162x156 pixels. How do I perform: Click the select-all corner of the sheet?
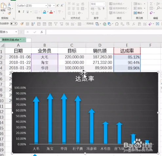click(3, 45)
